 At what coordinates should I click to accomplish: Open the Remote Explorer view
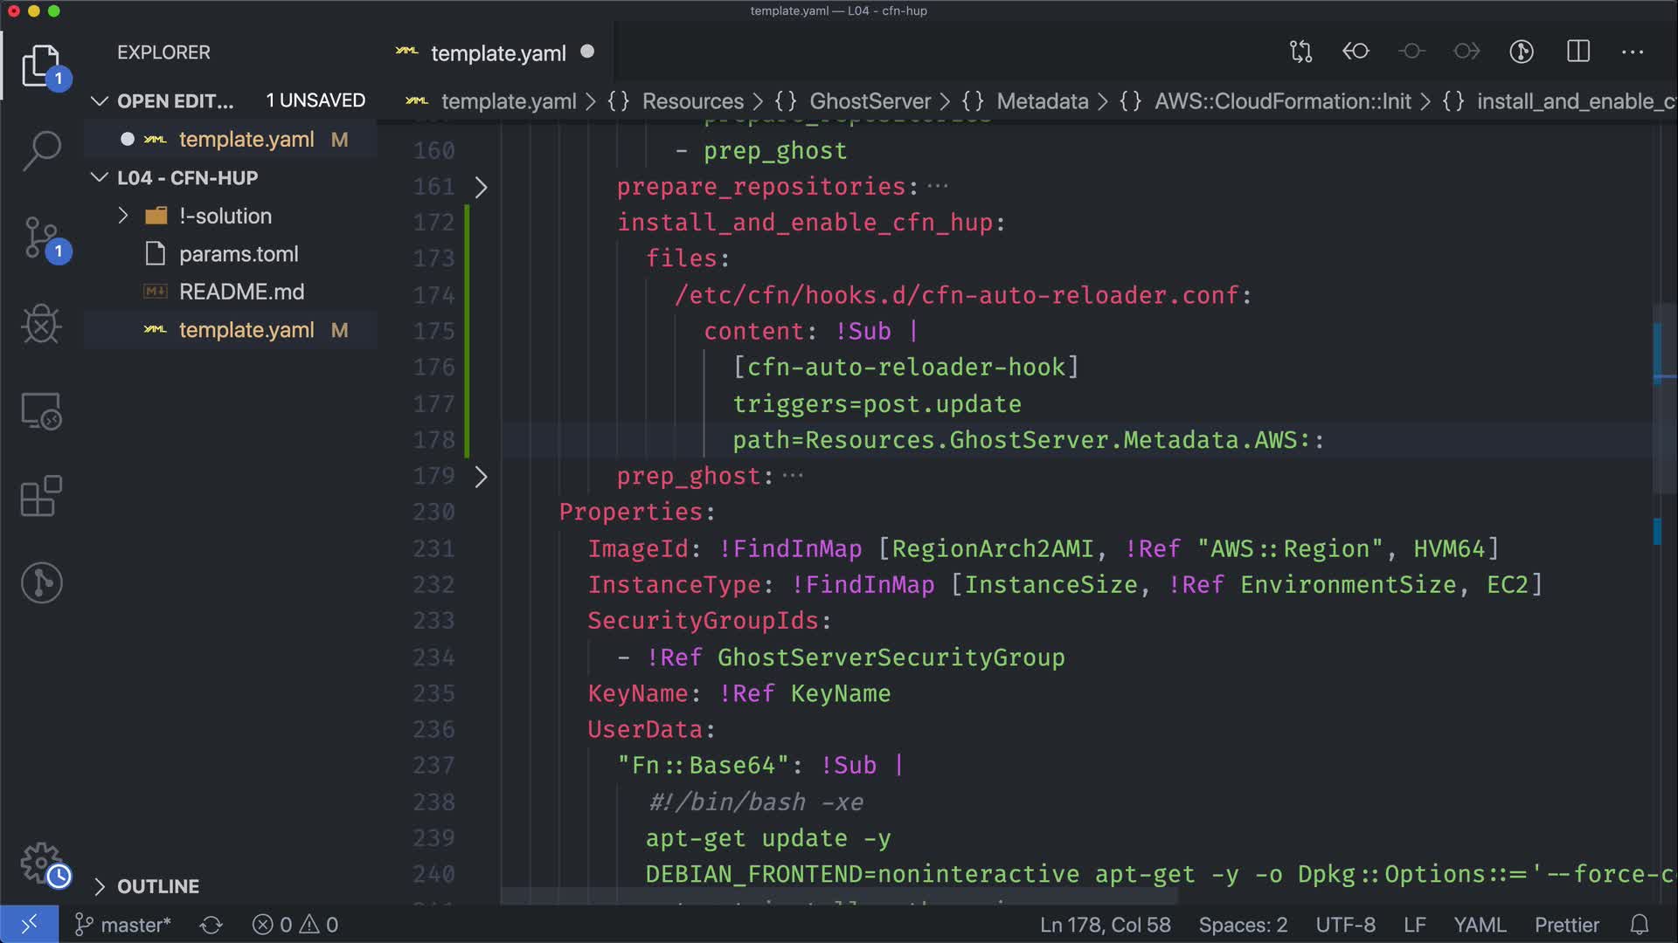pos(41,411)
